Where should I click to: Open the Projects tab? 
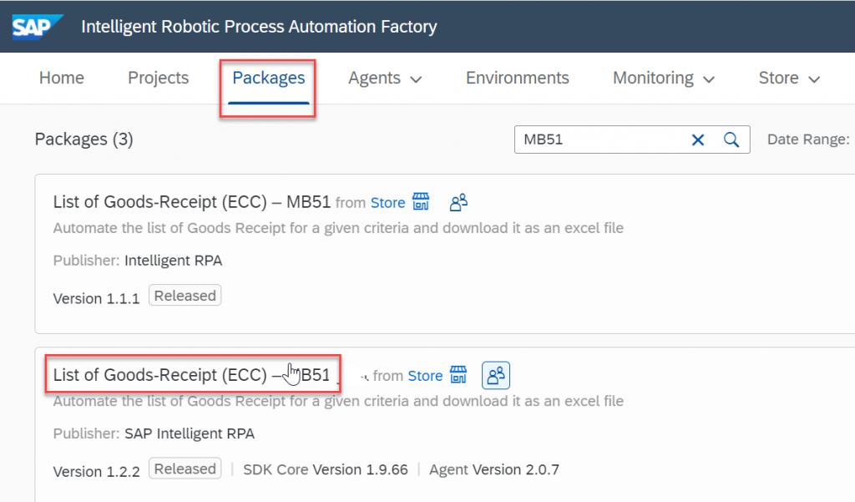[158, 78]
